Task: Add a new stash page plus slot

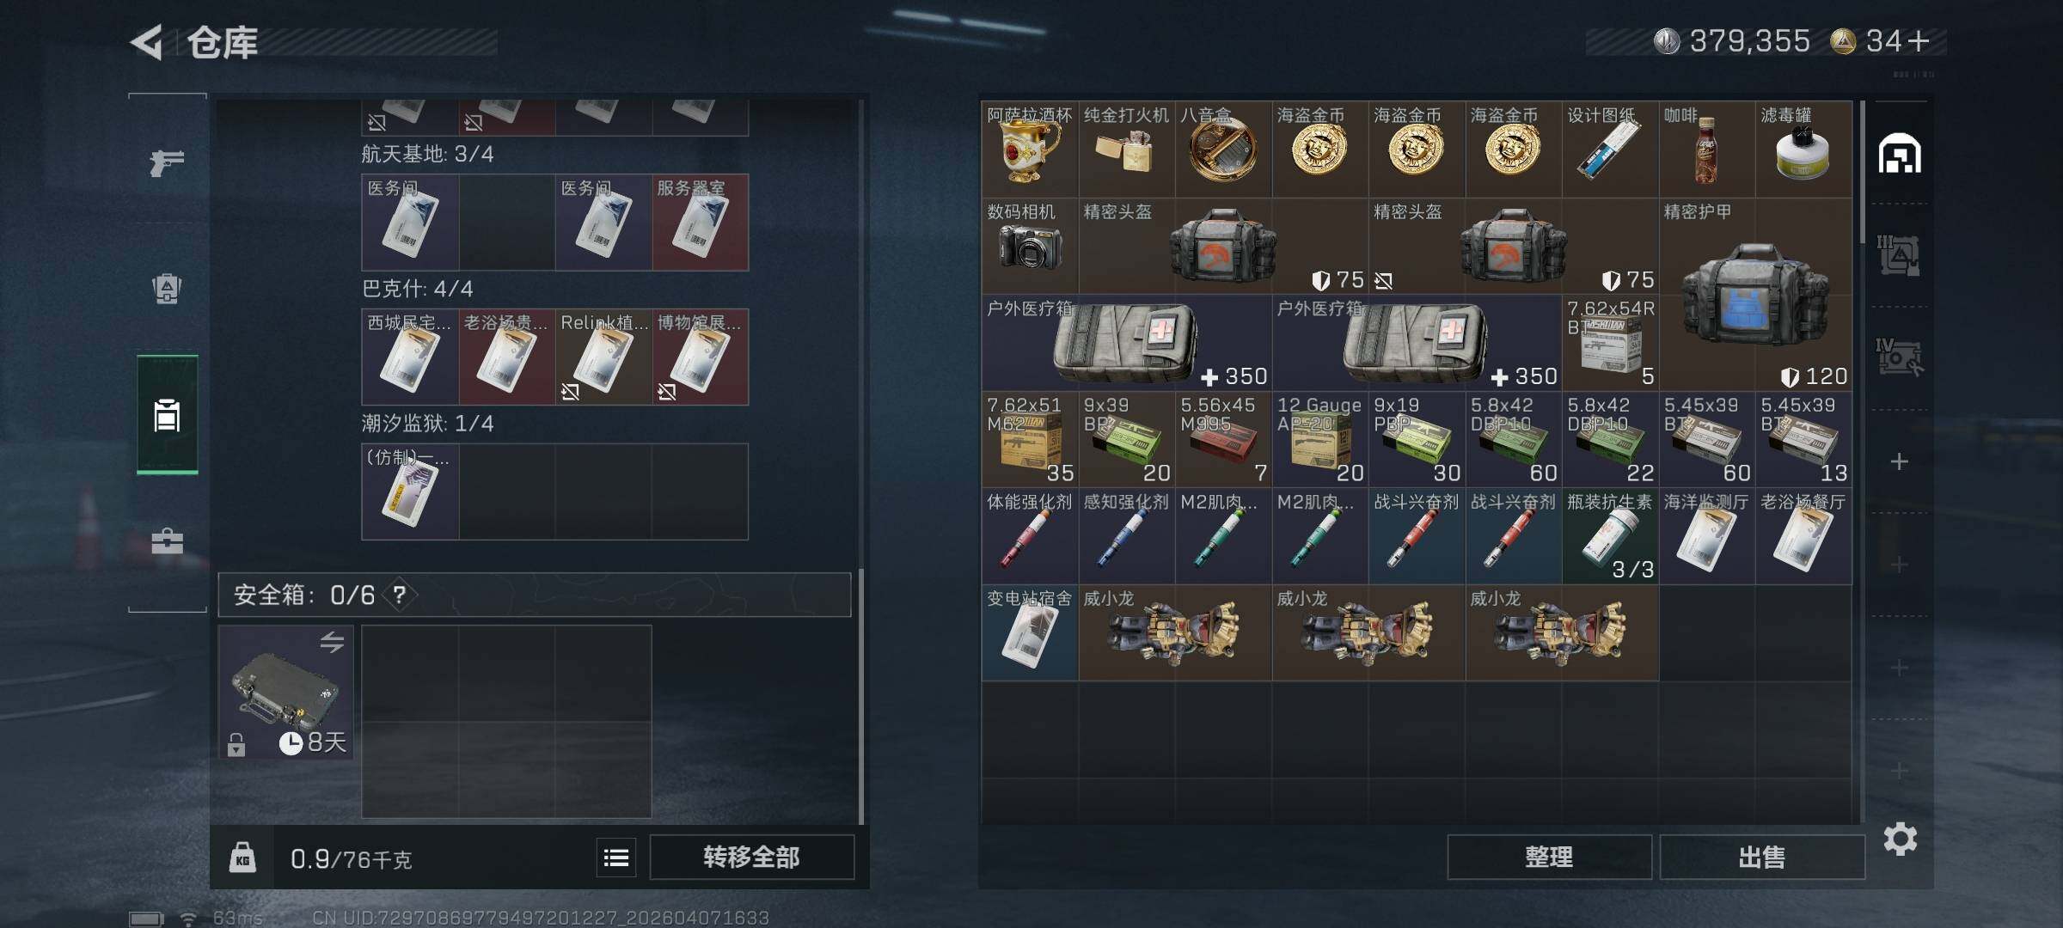Action: 1900,461
